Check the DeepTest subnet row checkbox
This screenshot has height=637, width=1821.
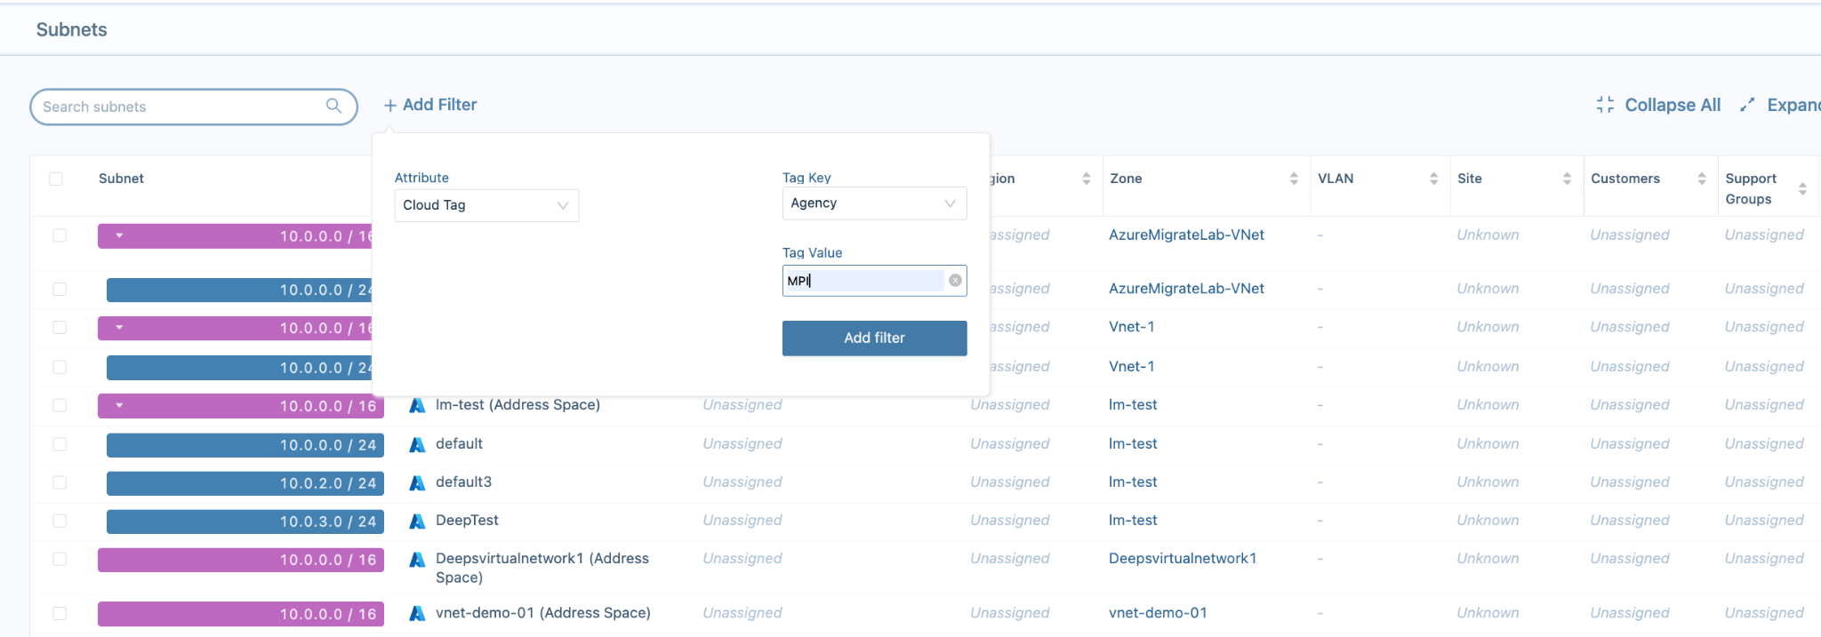pyautogui.click(x=60, y=521)
